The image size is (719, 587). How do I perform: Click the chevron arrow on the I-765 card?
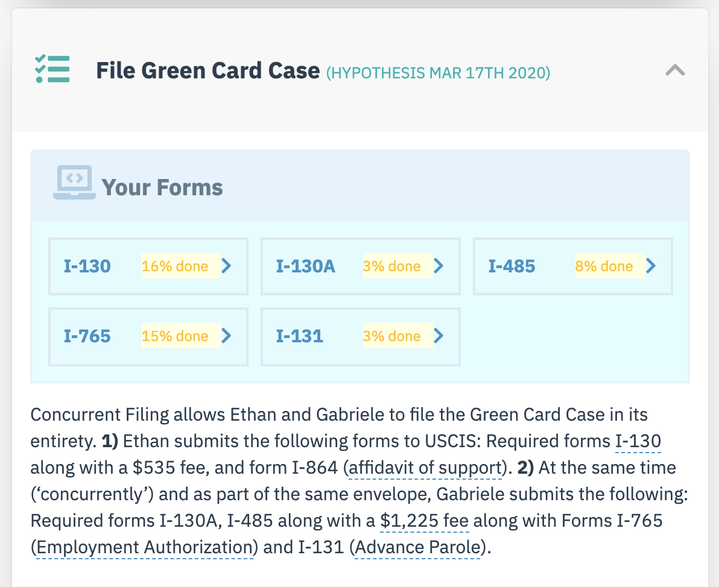[x=227, y=336]
